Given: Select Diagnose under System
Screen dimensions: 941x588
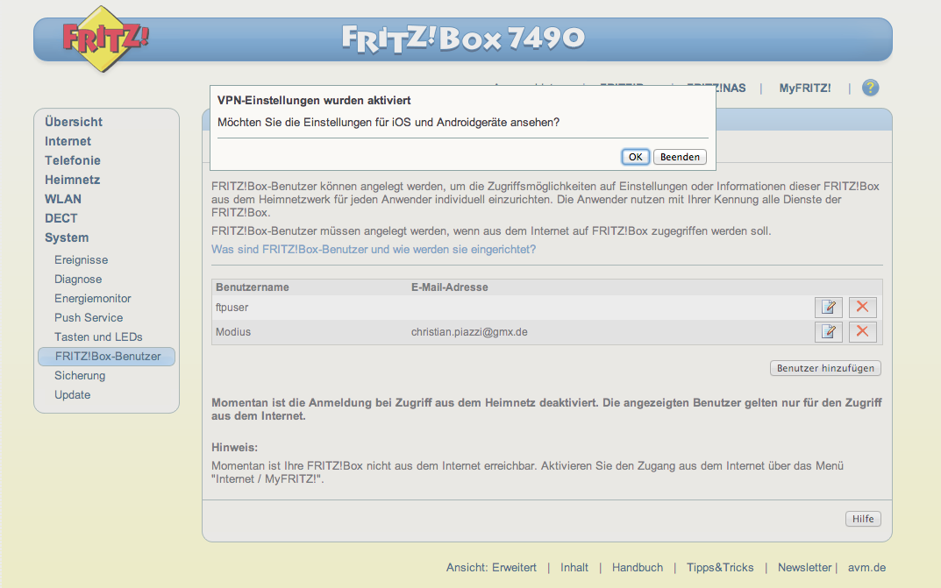Looking at the screenshot, I should [x=78, y=280].
